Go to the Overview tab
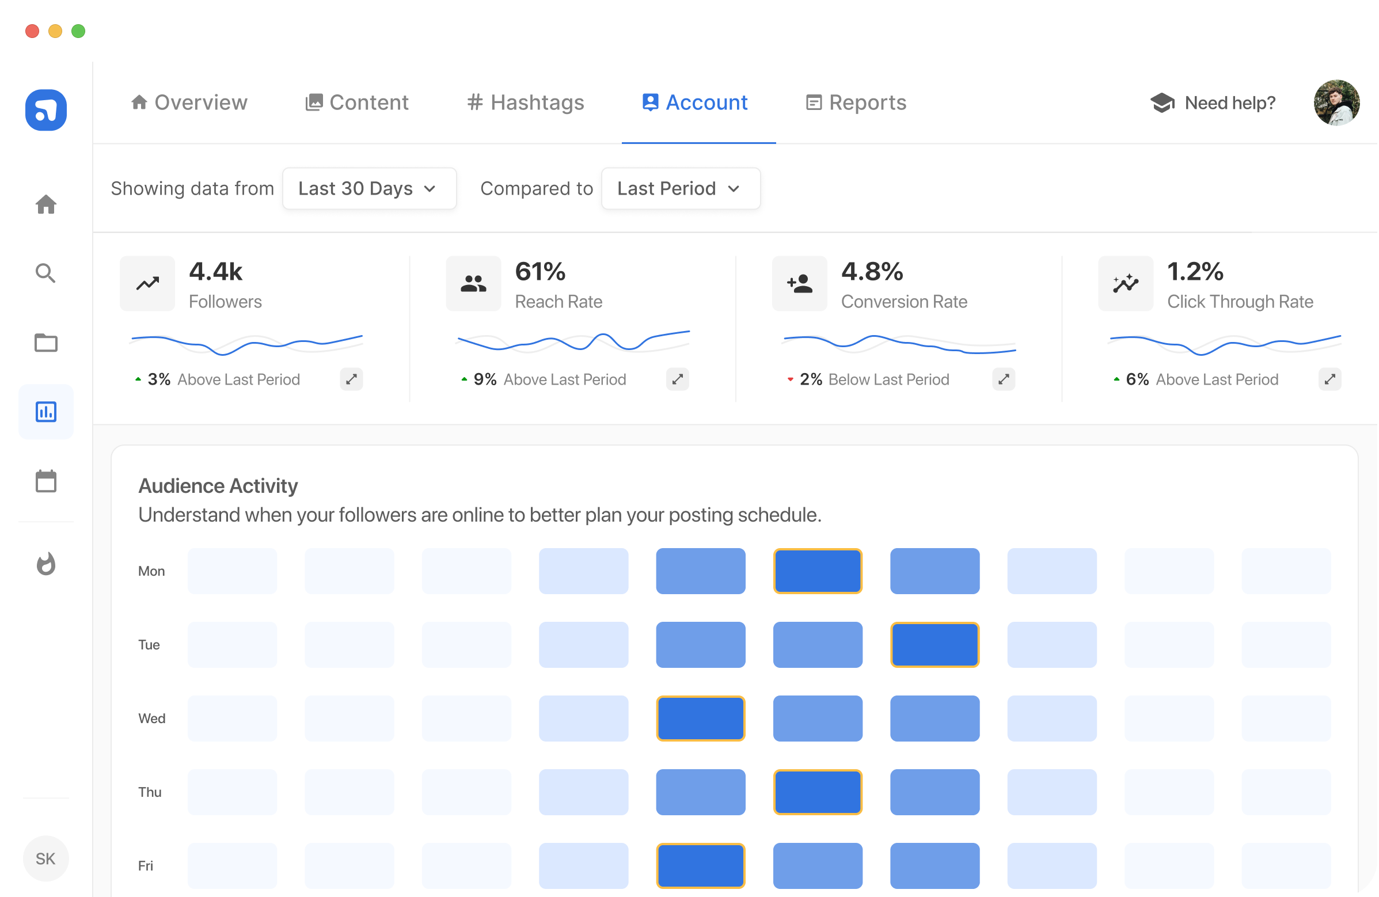 coord(189,102)
